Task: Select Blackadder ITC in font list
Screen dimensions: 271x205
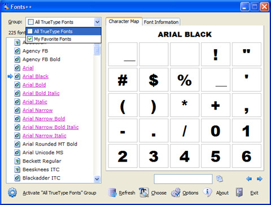Action: point(41,178)
